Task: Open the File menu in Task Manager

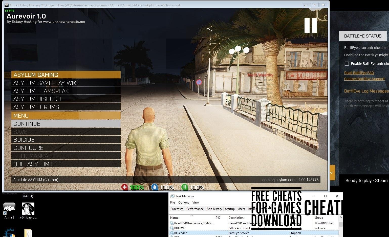Action: point(172,203)
